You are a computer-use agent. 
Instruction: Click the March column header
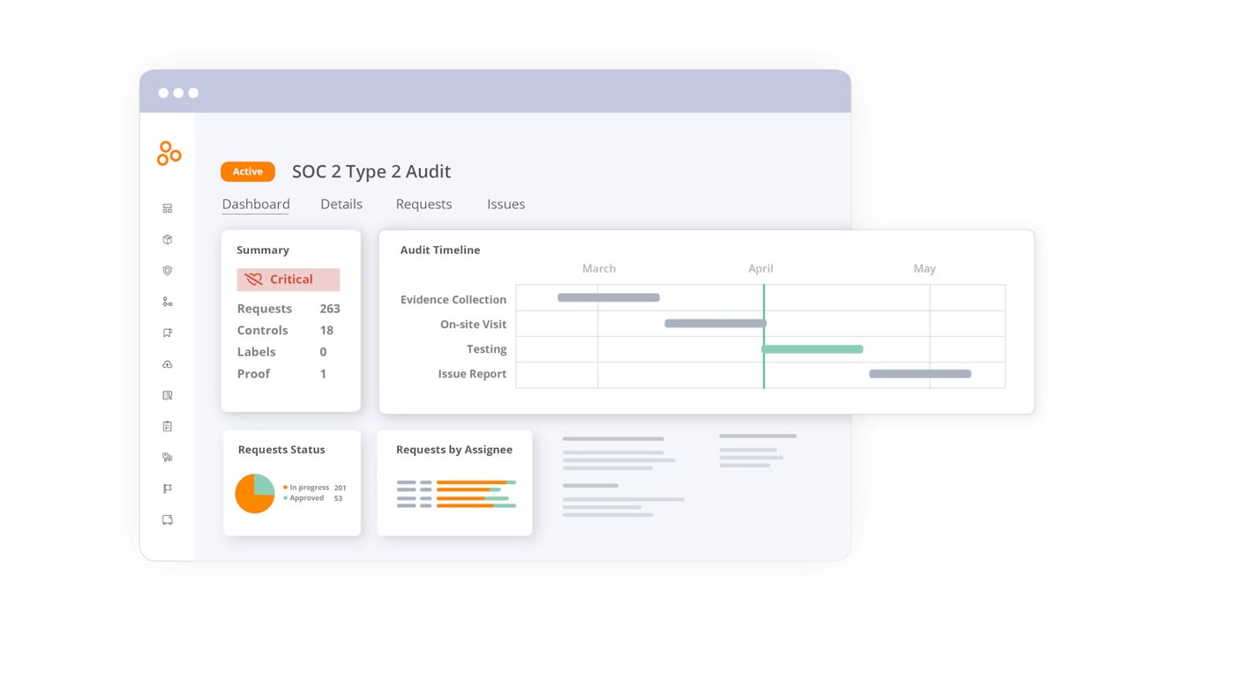[x=599, y=268]
